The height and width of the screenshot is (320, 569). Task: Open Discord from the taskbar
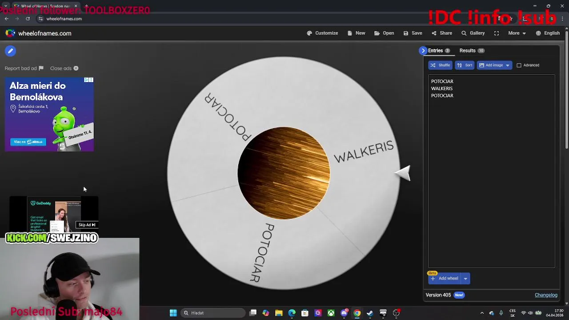pos(344,313)
